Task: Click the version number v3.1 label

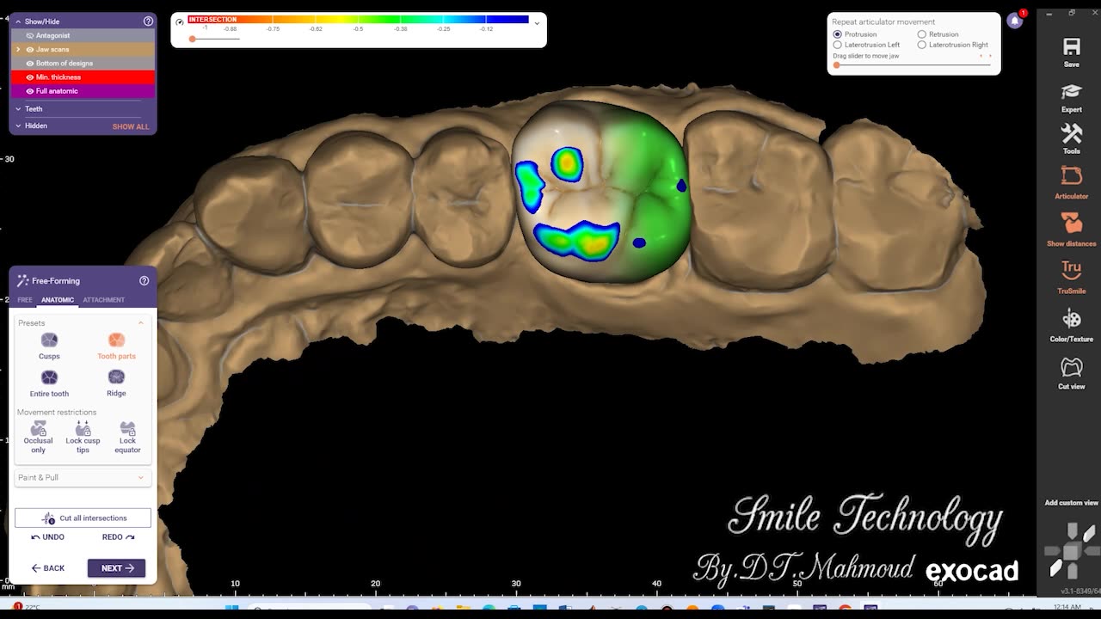Action: [x=1079, y=591]
